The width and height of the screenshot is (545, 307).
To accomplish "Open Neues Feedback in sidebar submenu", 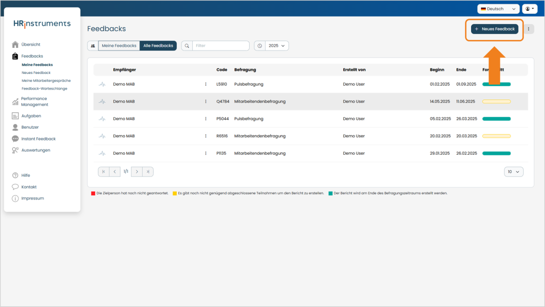I will click(x=36, y=72).
